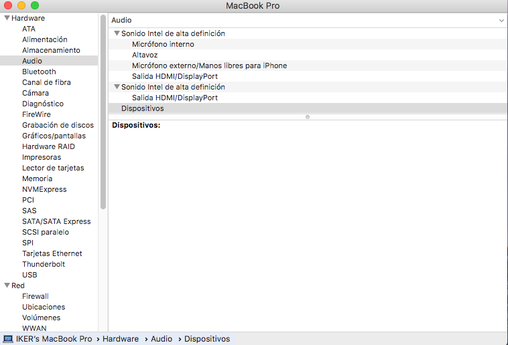The image size is (508, 345).
Task: Click Dispositivos in the bottom path bar
Action: (x=207, y=339)
